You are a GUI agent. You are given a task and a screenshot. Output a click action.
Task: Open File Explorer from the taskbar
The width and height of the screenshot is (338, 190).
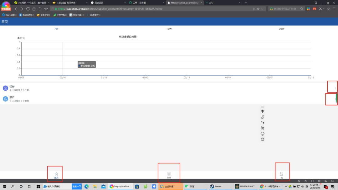click(95, 186)
